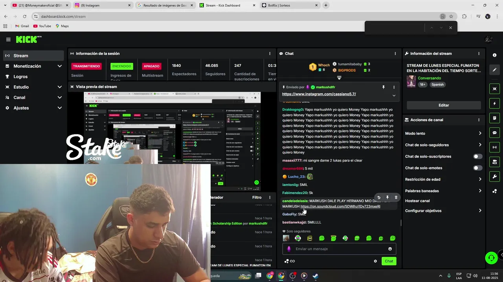Expand the pinned message chevron
Image resolution: width=503 pixels, height=282 pixels.
click(394, 95)
